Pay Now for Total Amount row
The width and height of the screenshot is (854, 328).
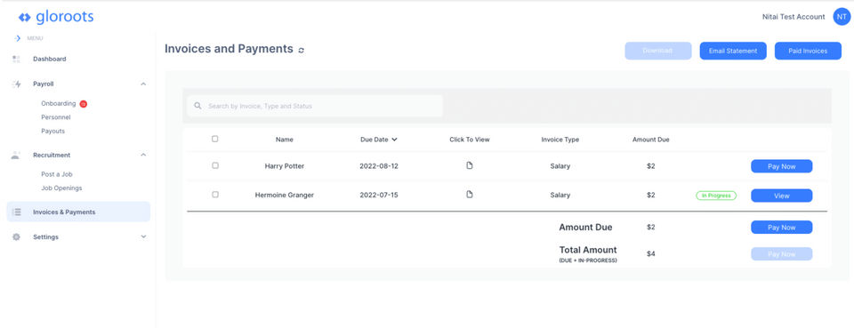click(782, 254)
